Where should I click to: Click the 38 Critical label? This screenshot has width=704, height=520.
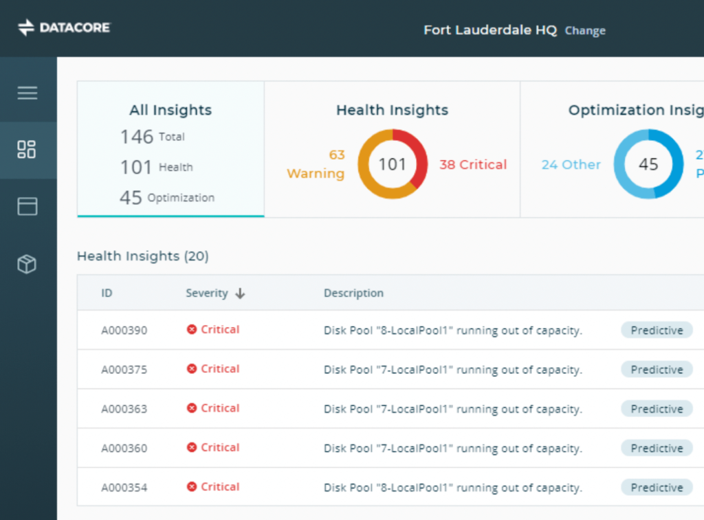pos(473,165)
